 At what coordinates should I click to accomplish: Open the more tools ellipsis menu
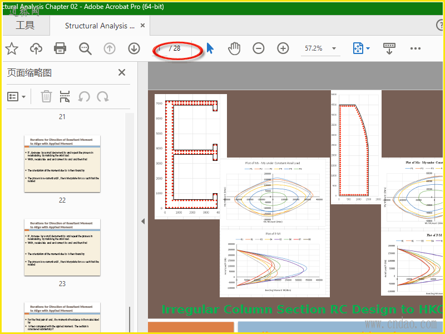point(416,48)
